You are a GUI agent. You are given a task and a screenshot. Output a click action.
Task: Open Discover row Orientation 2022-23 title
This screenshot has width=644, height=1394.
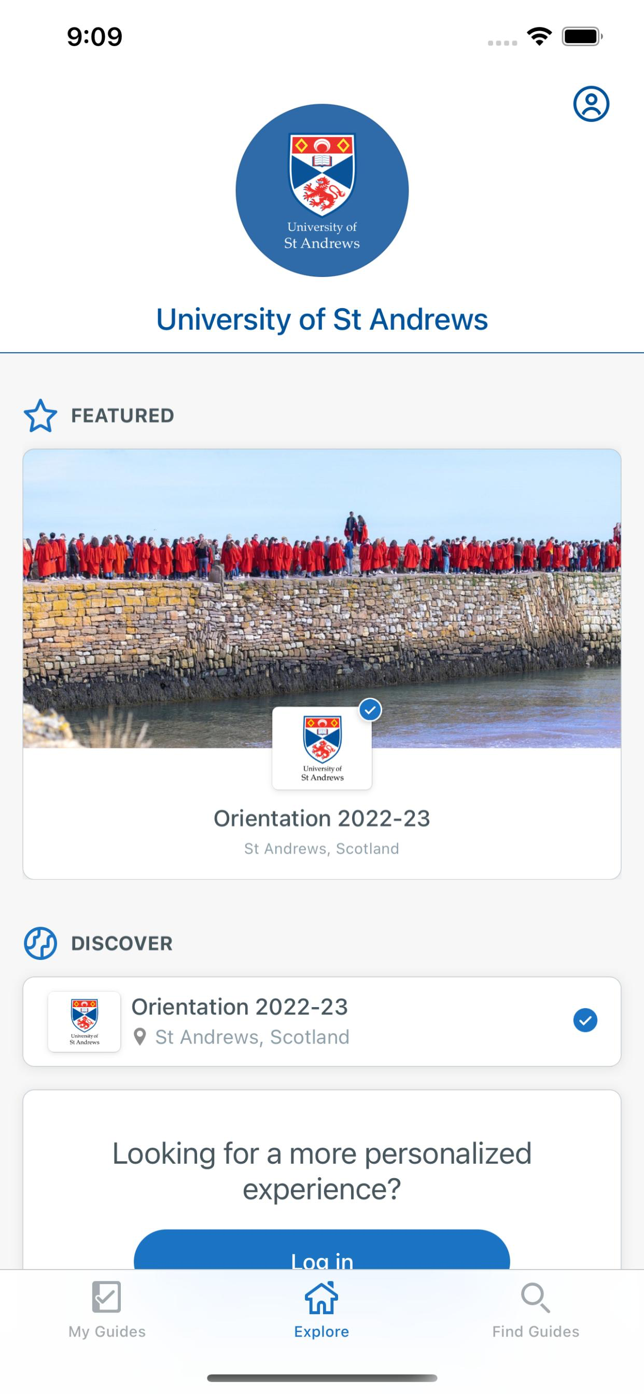pyautogui.click(x=240, y=1007)
